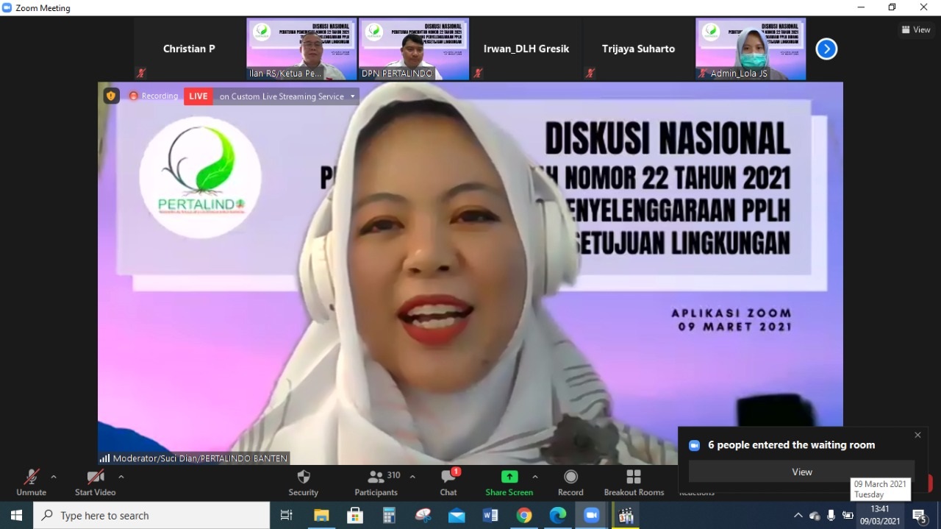Show next participants with blue arrow
Screen dimensions: 941x529
826,49
